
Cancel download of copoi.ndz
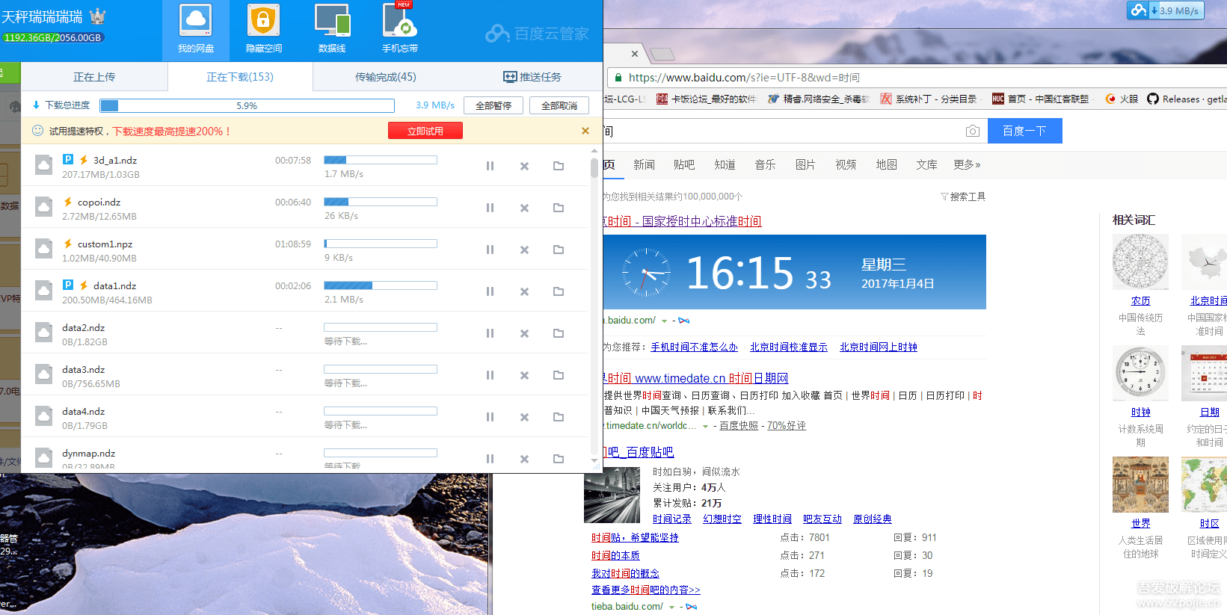(524, 208)
